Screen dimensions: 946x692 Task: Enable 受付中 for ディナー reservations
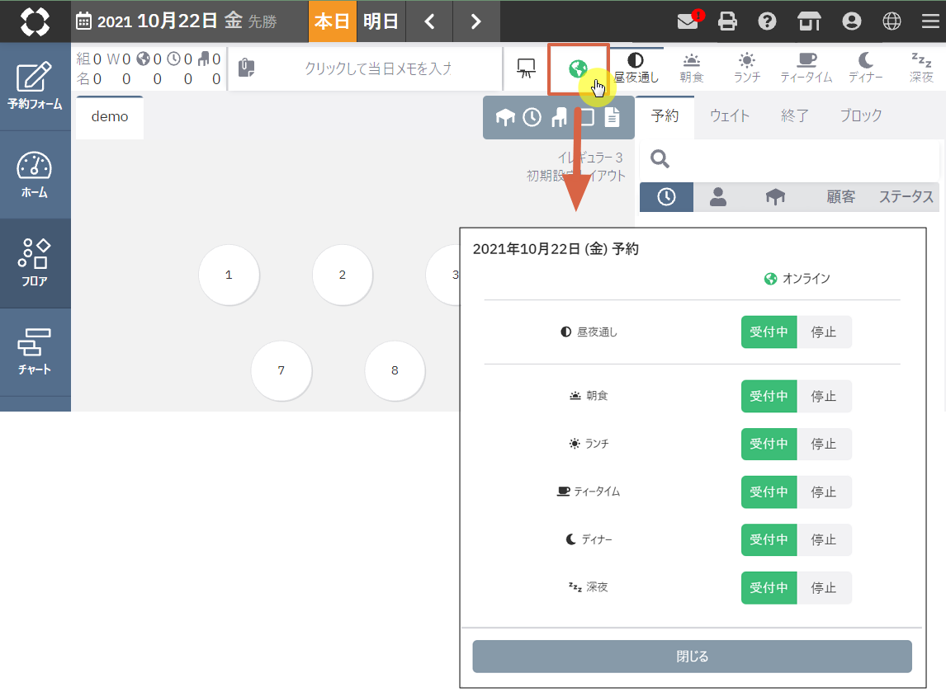(x=768, y=540)
